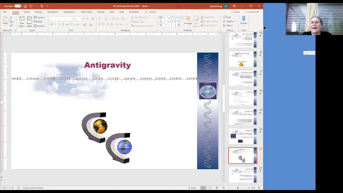Switch to Reading View
343x193 pixels.
tap(217, 188)
